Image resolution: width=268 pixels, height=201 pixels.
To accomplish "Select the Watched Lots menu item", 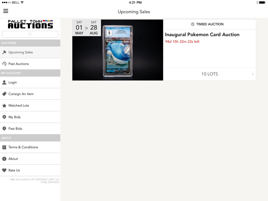I will click(x=30, y=105).
